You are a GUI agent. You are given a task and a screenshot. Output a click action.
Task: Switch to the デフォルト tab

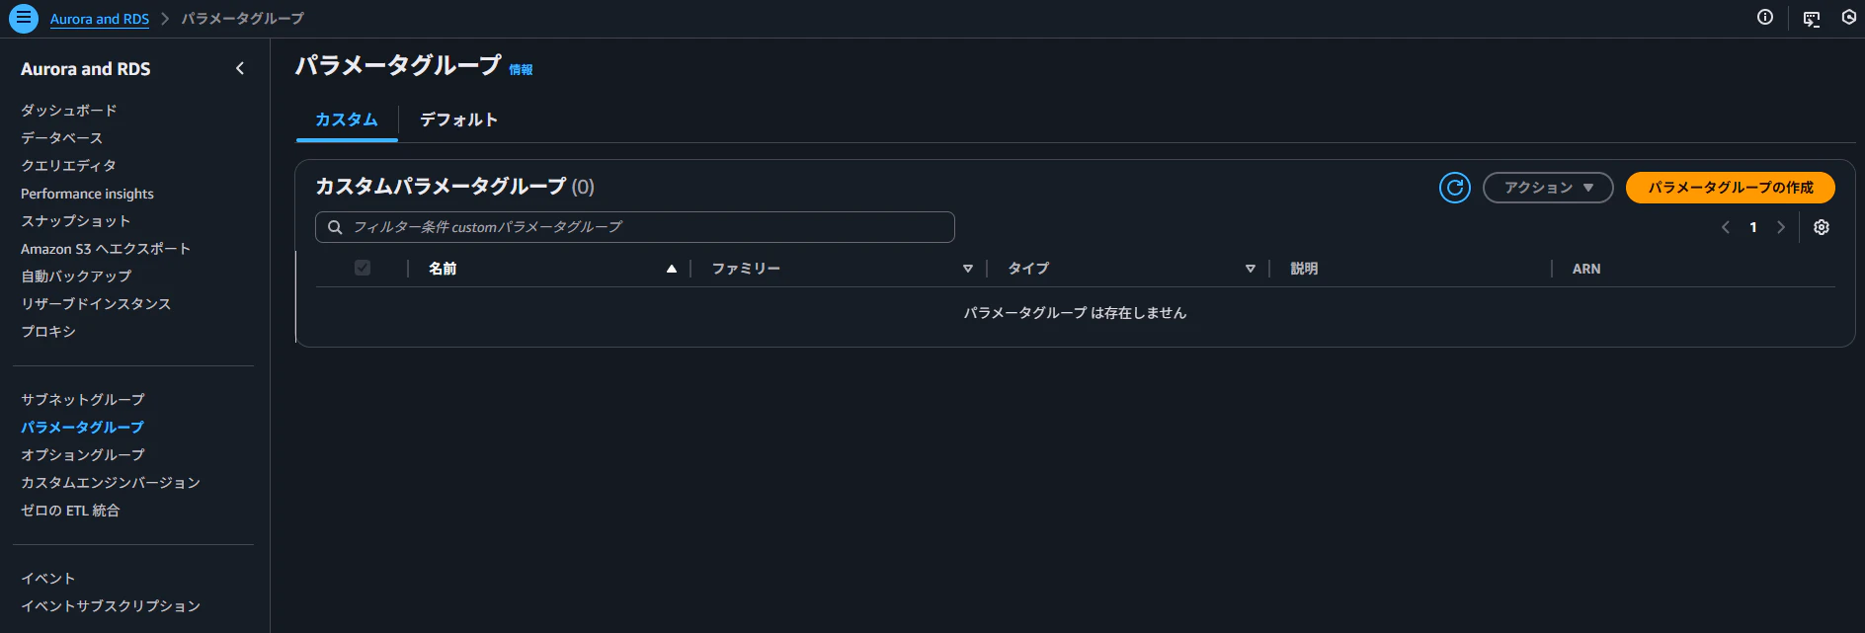click(458, 119)
